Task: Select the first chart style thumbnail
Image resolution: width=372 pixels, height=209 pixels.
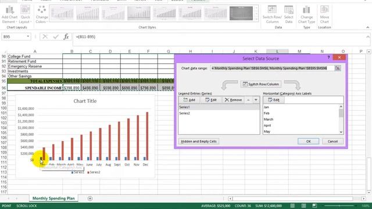Action: 62,13
